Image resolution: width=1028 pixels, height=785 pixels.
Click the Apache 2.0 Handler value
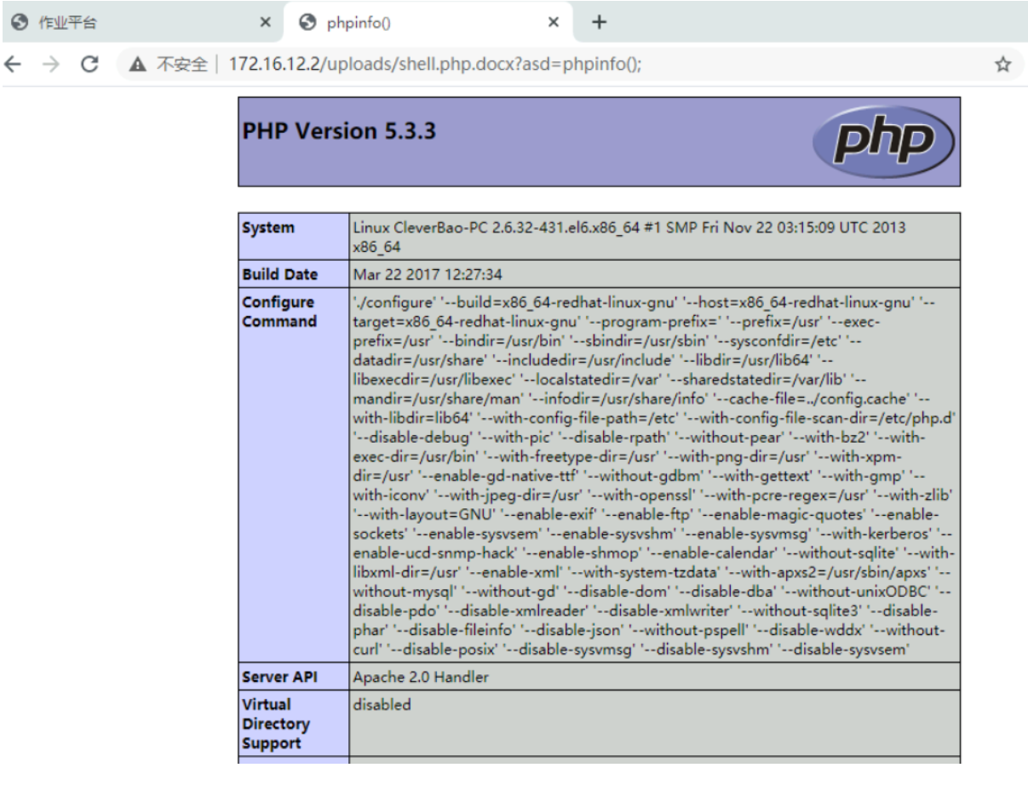coord(421,677)
